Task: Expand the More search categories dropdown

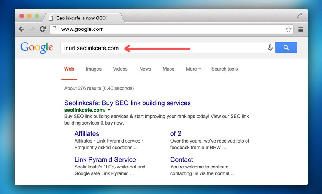Action: click(194, 69)
